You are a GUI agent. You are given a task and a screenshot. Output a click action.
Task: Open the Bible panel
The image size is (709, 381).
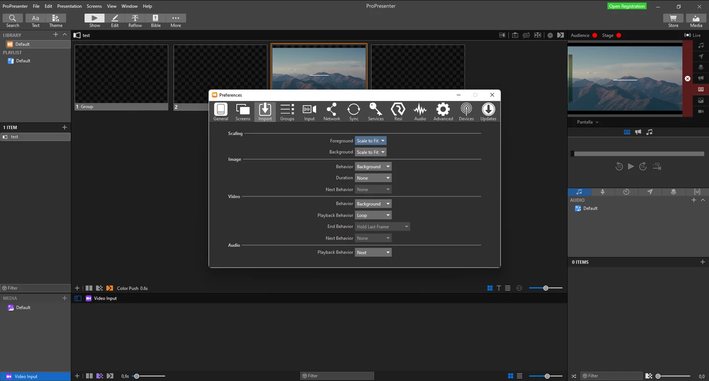(156, 20)
